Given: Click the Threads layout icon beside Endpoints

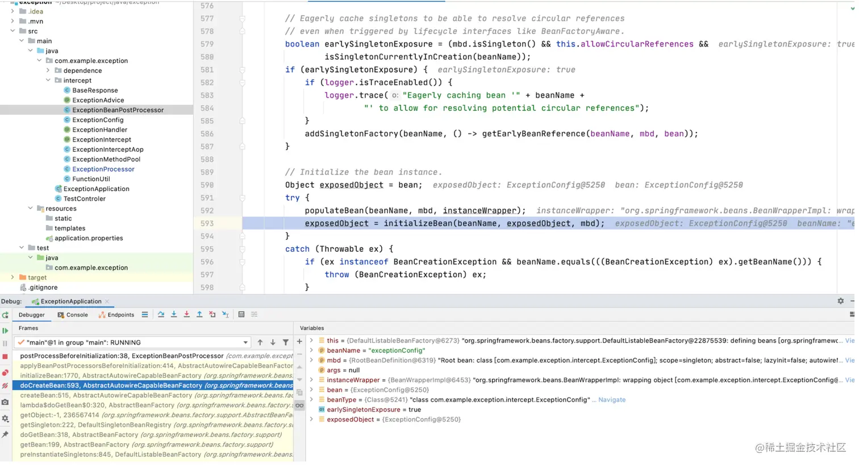Looking at the screenshot, I should point(145,315).
